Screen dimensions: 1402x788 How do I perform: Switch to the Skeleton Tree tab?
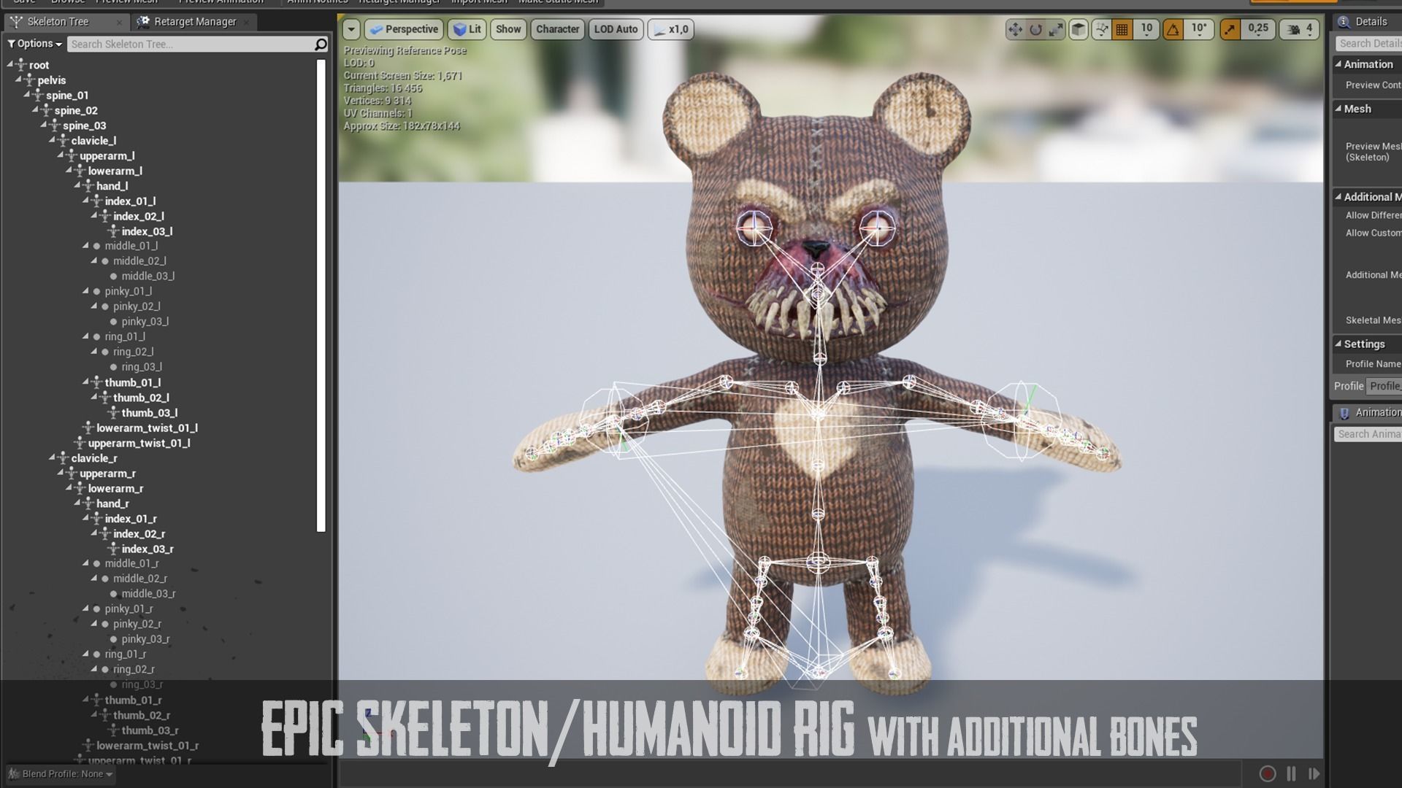coord(58,22)
